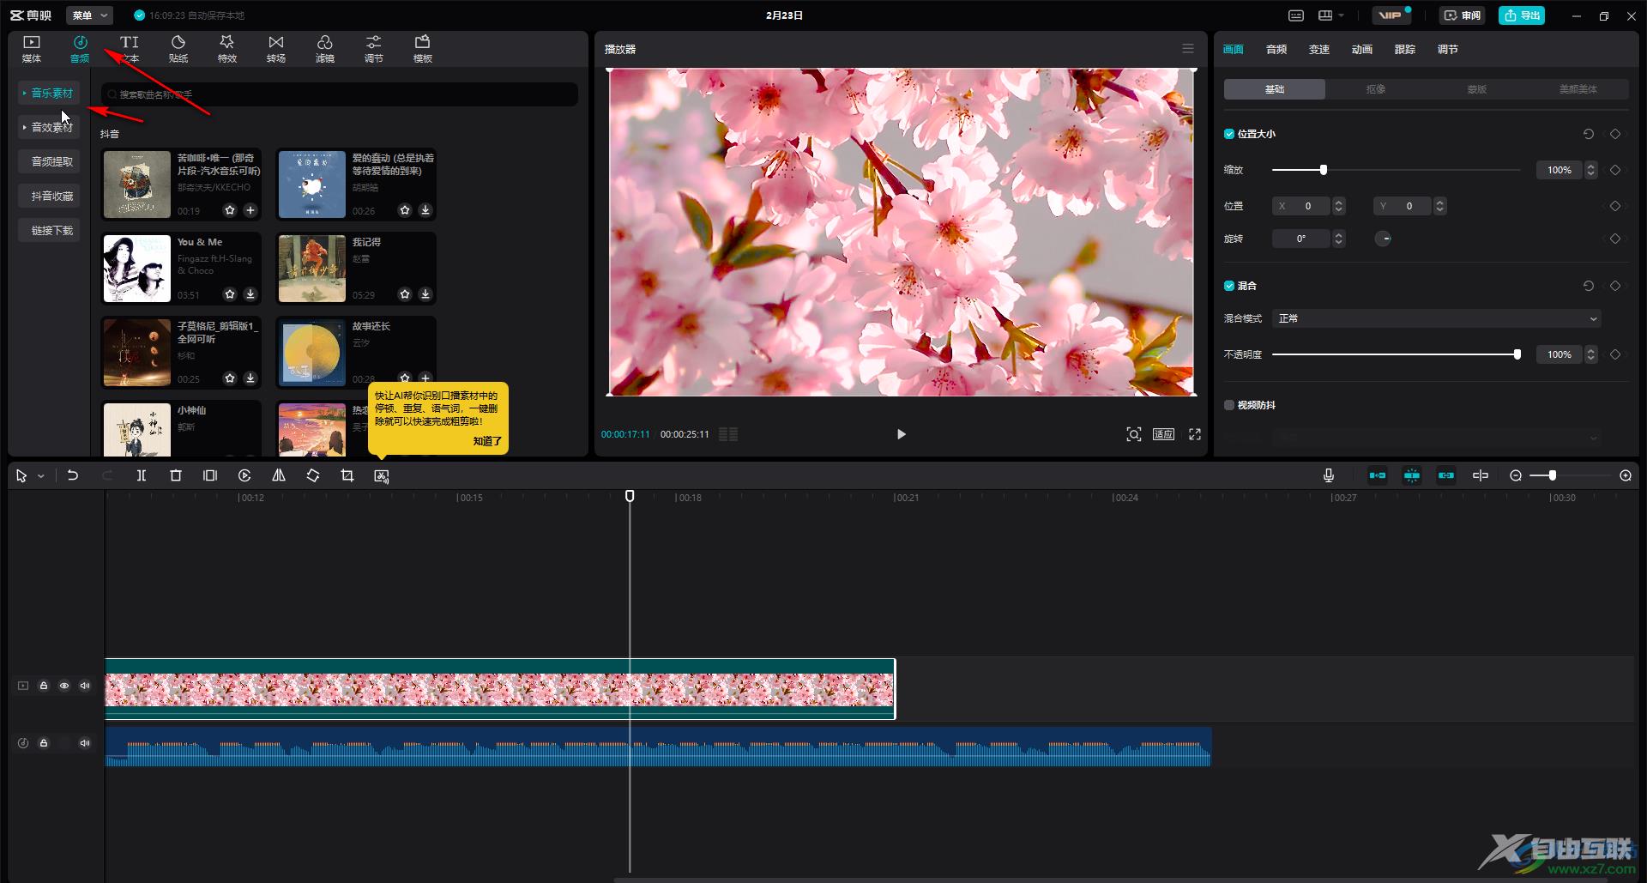The width and height of the screenshot is (1647, 883).
Task: Open the 贴纸 (Stickers) panel
Action: (x=178, y=49)
